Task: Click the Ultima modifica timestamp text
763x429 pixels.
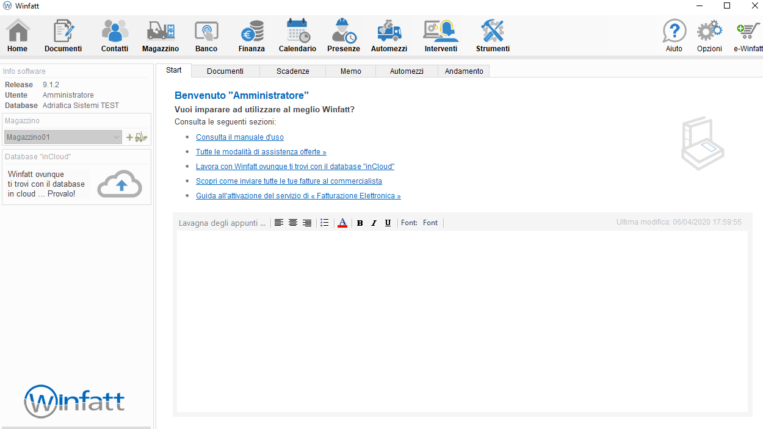Action: 679,222
